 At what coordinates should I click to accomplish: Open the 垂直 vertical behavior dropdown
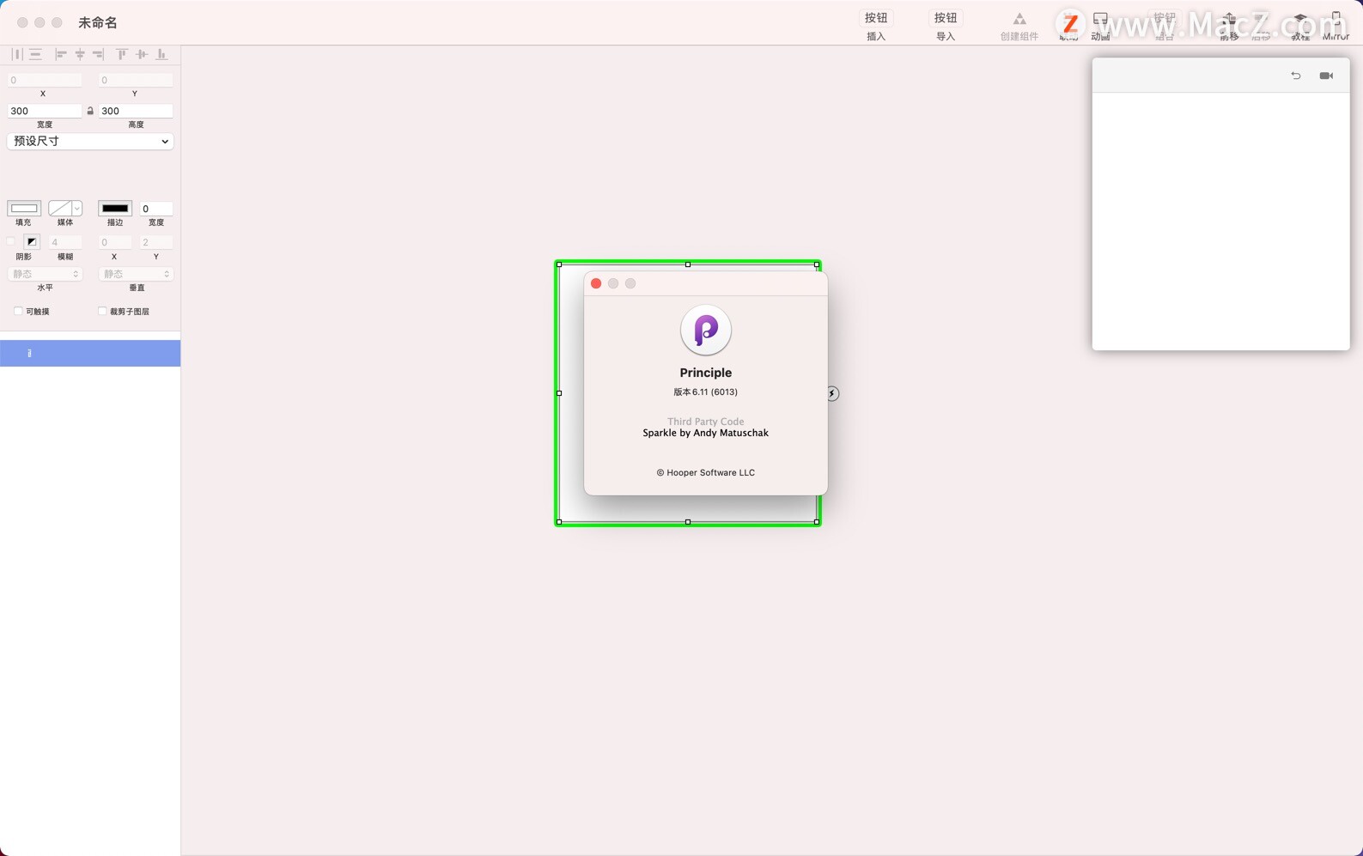(136, 274)
